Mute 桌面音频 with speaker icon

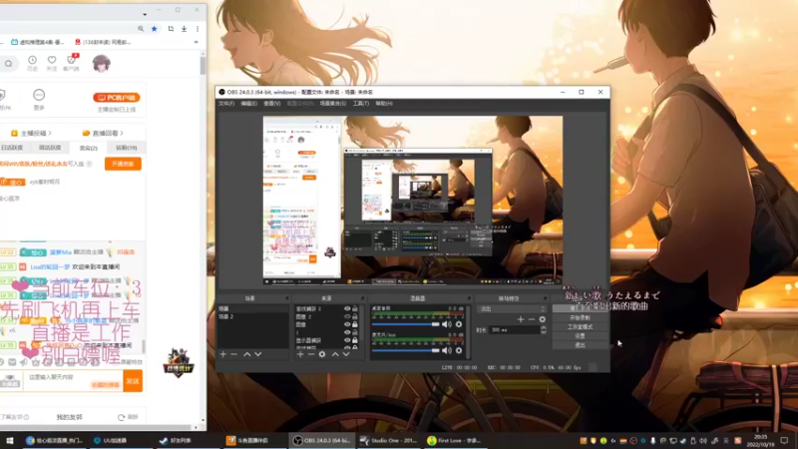446,324
